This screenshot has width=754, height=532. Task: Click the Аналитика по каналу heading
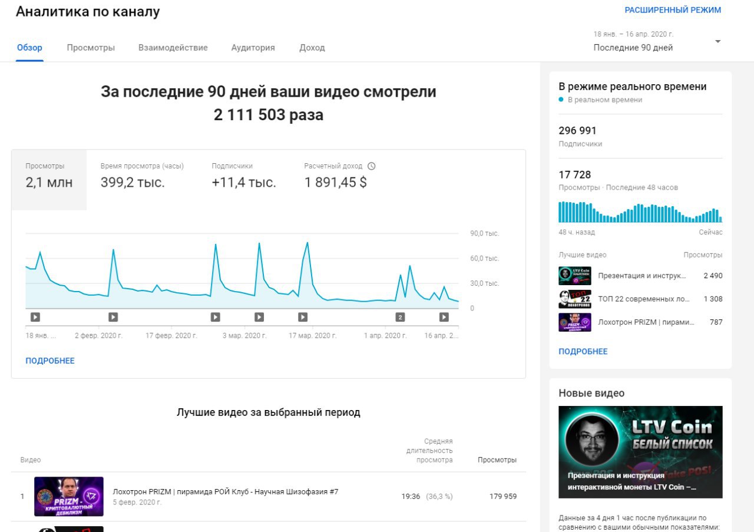click(88, 12)
